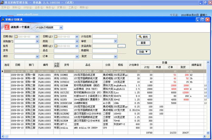Click the 重置 reset button
Image resolution: width=212 pixels, height=140 pixels.
click(x=143, y=43)
